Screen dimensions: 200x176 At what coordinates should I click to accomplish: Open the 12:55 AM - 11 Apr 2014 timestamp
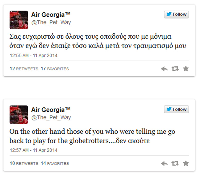coord(34,56)
